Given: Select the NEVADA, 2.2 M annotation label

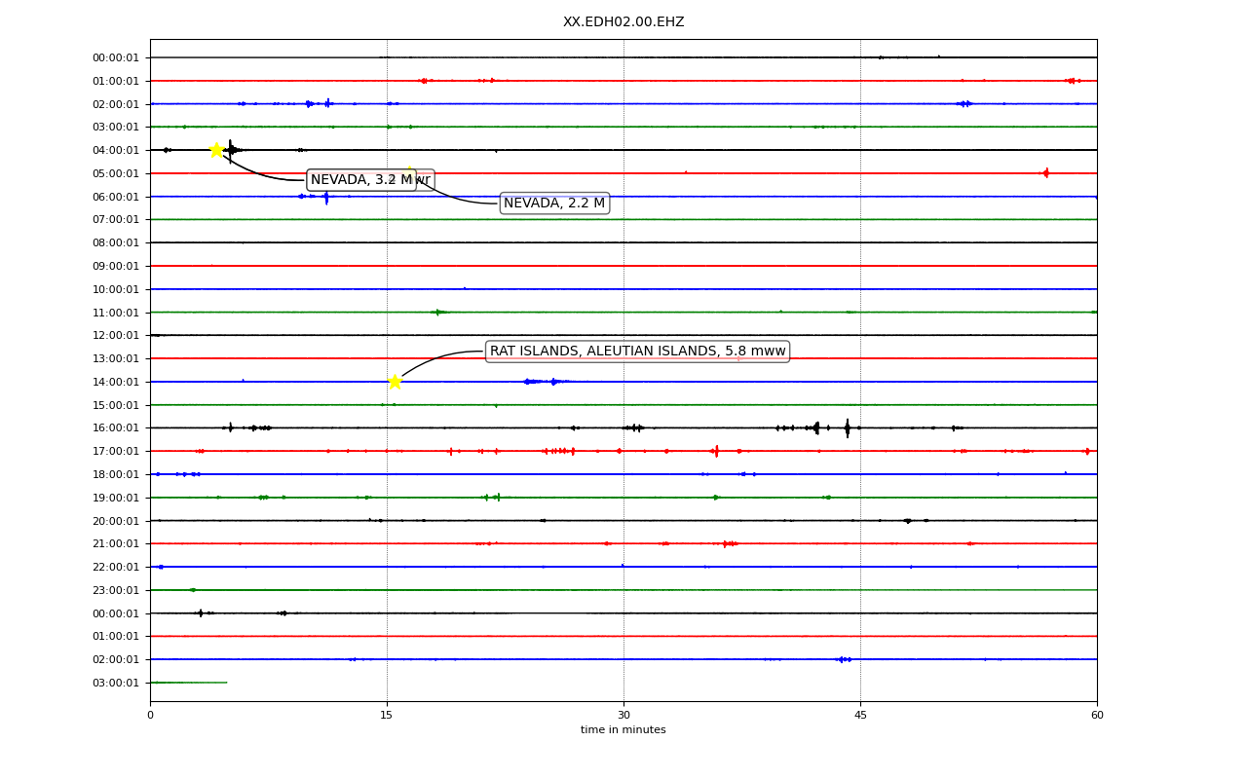Looking at the screenshot, I should (x=554, y=204).
